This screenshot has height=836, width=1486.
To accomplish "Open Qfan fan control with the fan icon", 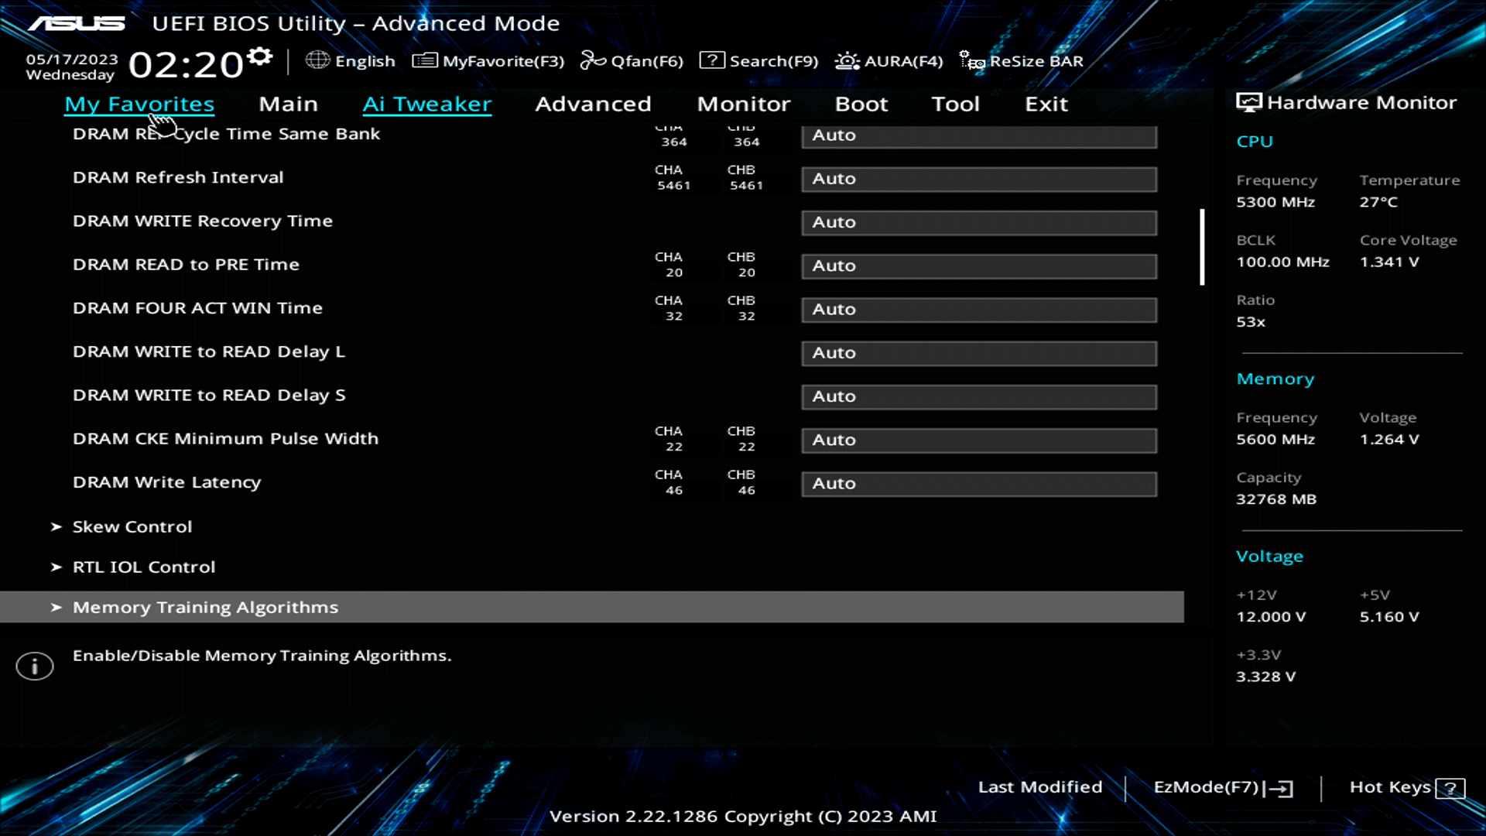I will click(593, 60).
